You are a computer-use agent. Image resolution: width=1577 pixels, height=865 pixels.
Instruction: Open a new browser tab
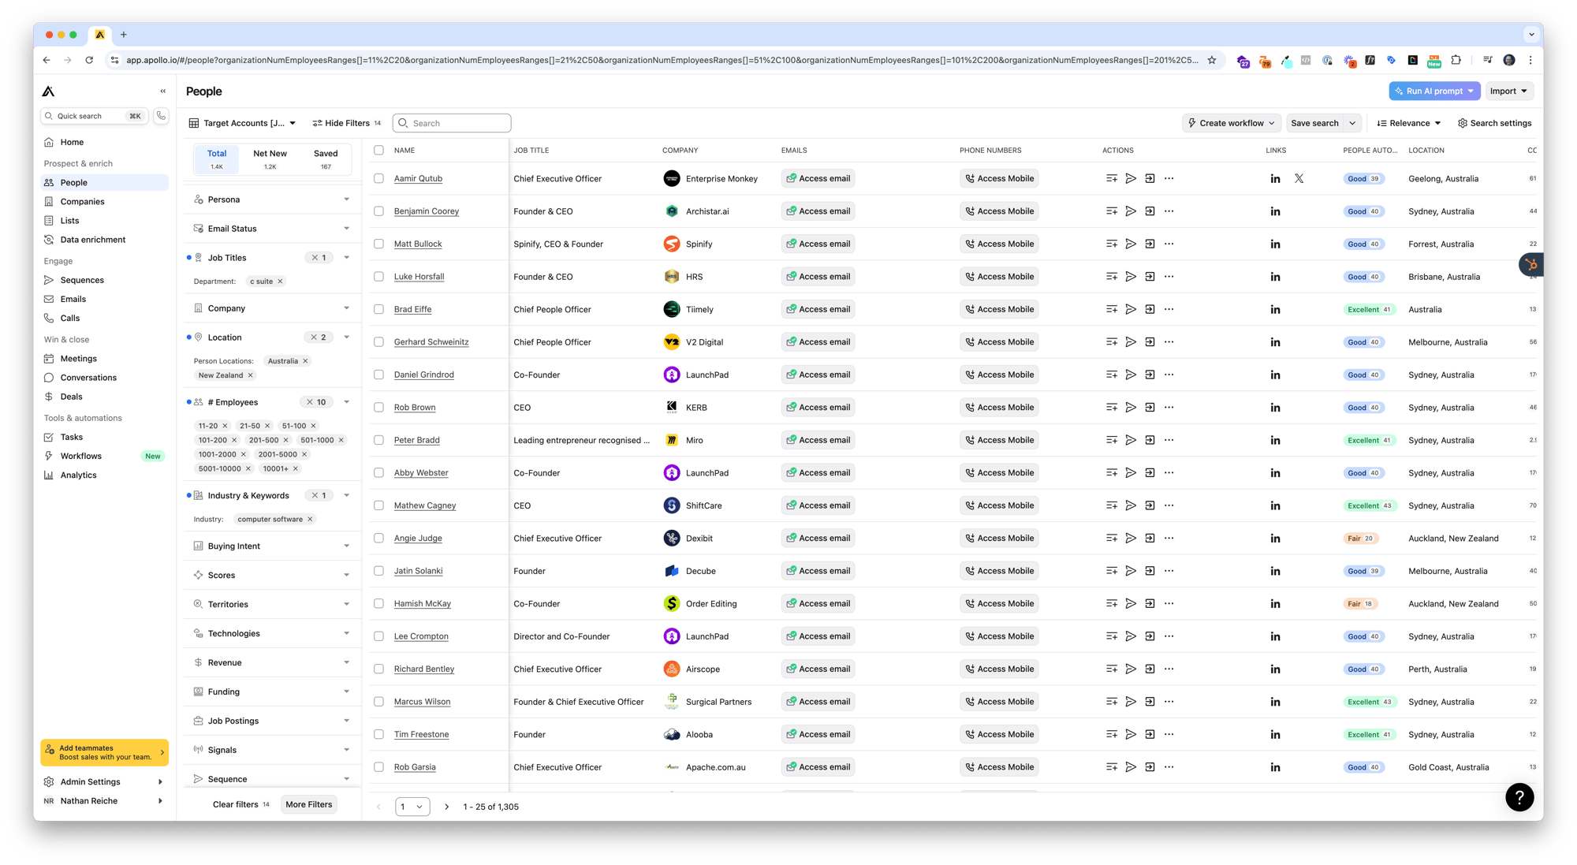point(124,35)
